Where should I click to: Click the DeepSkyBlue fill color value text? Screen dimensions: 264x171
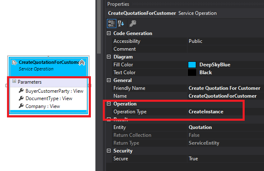coord(215,65)
